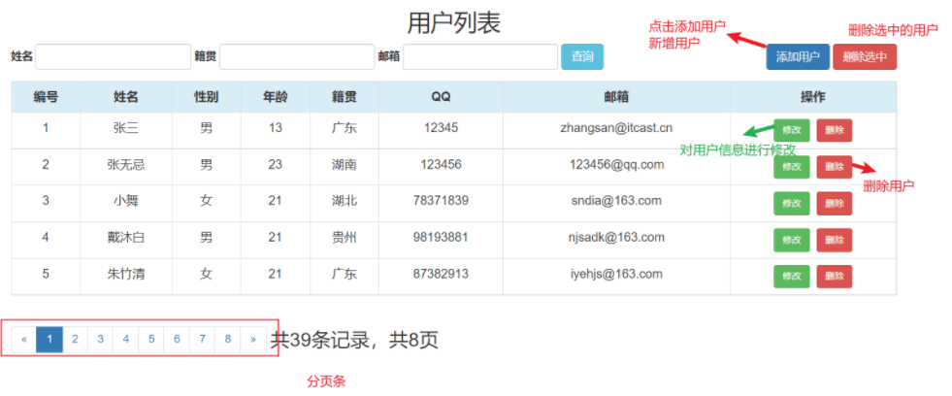The image size is (952, 396).
Task: Click 修改 for user 戴沐白
Action: coord(792,240)
